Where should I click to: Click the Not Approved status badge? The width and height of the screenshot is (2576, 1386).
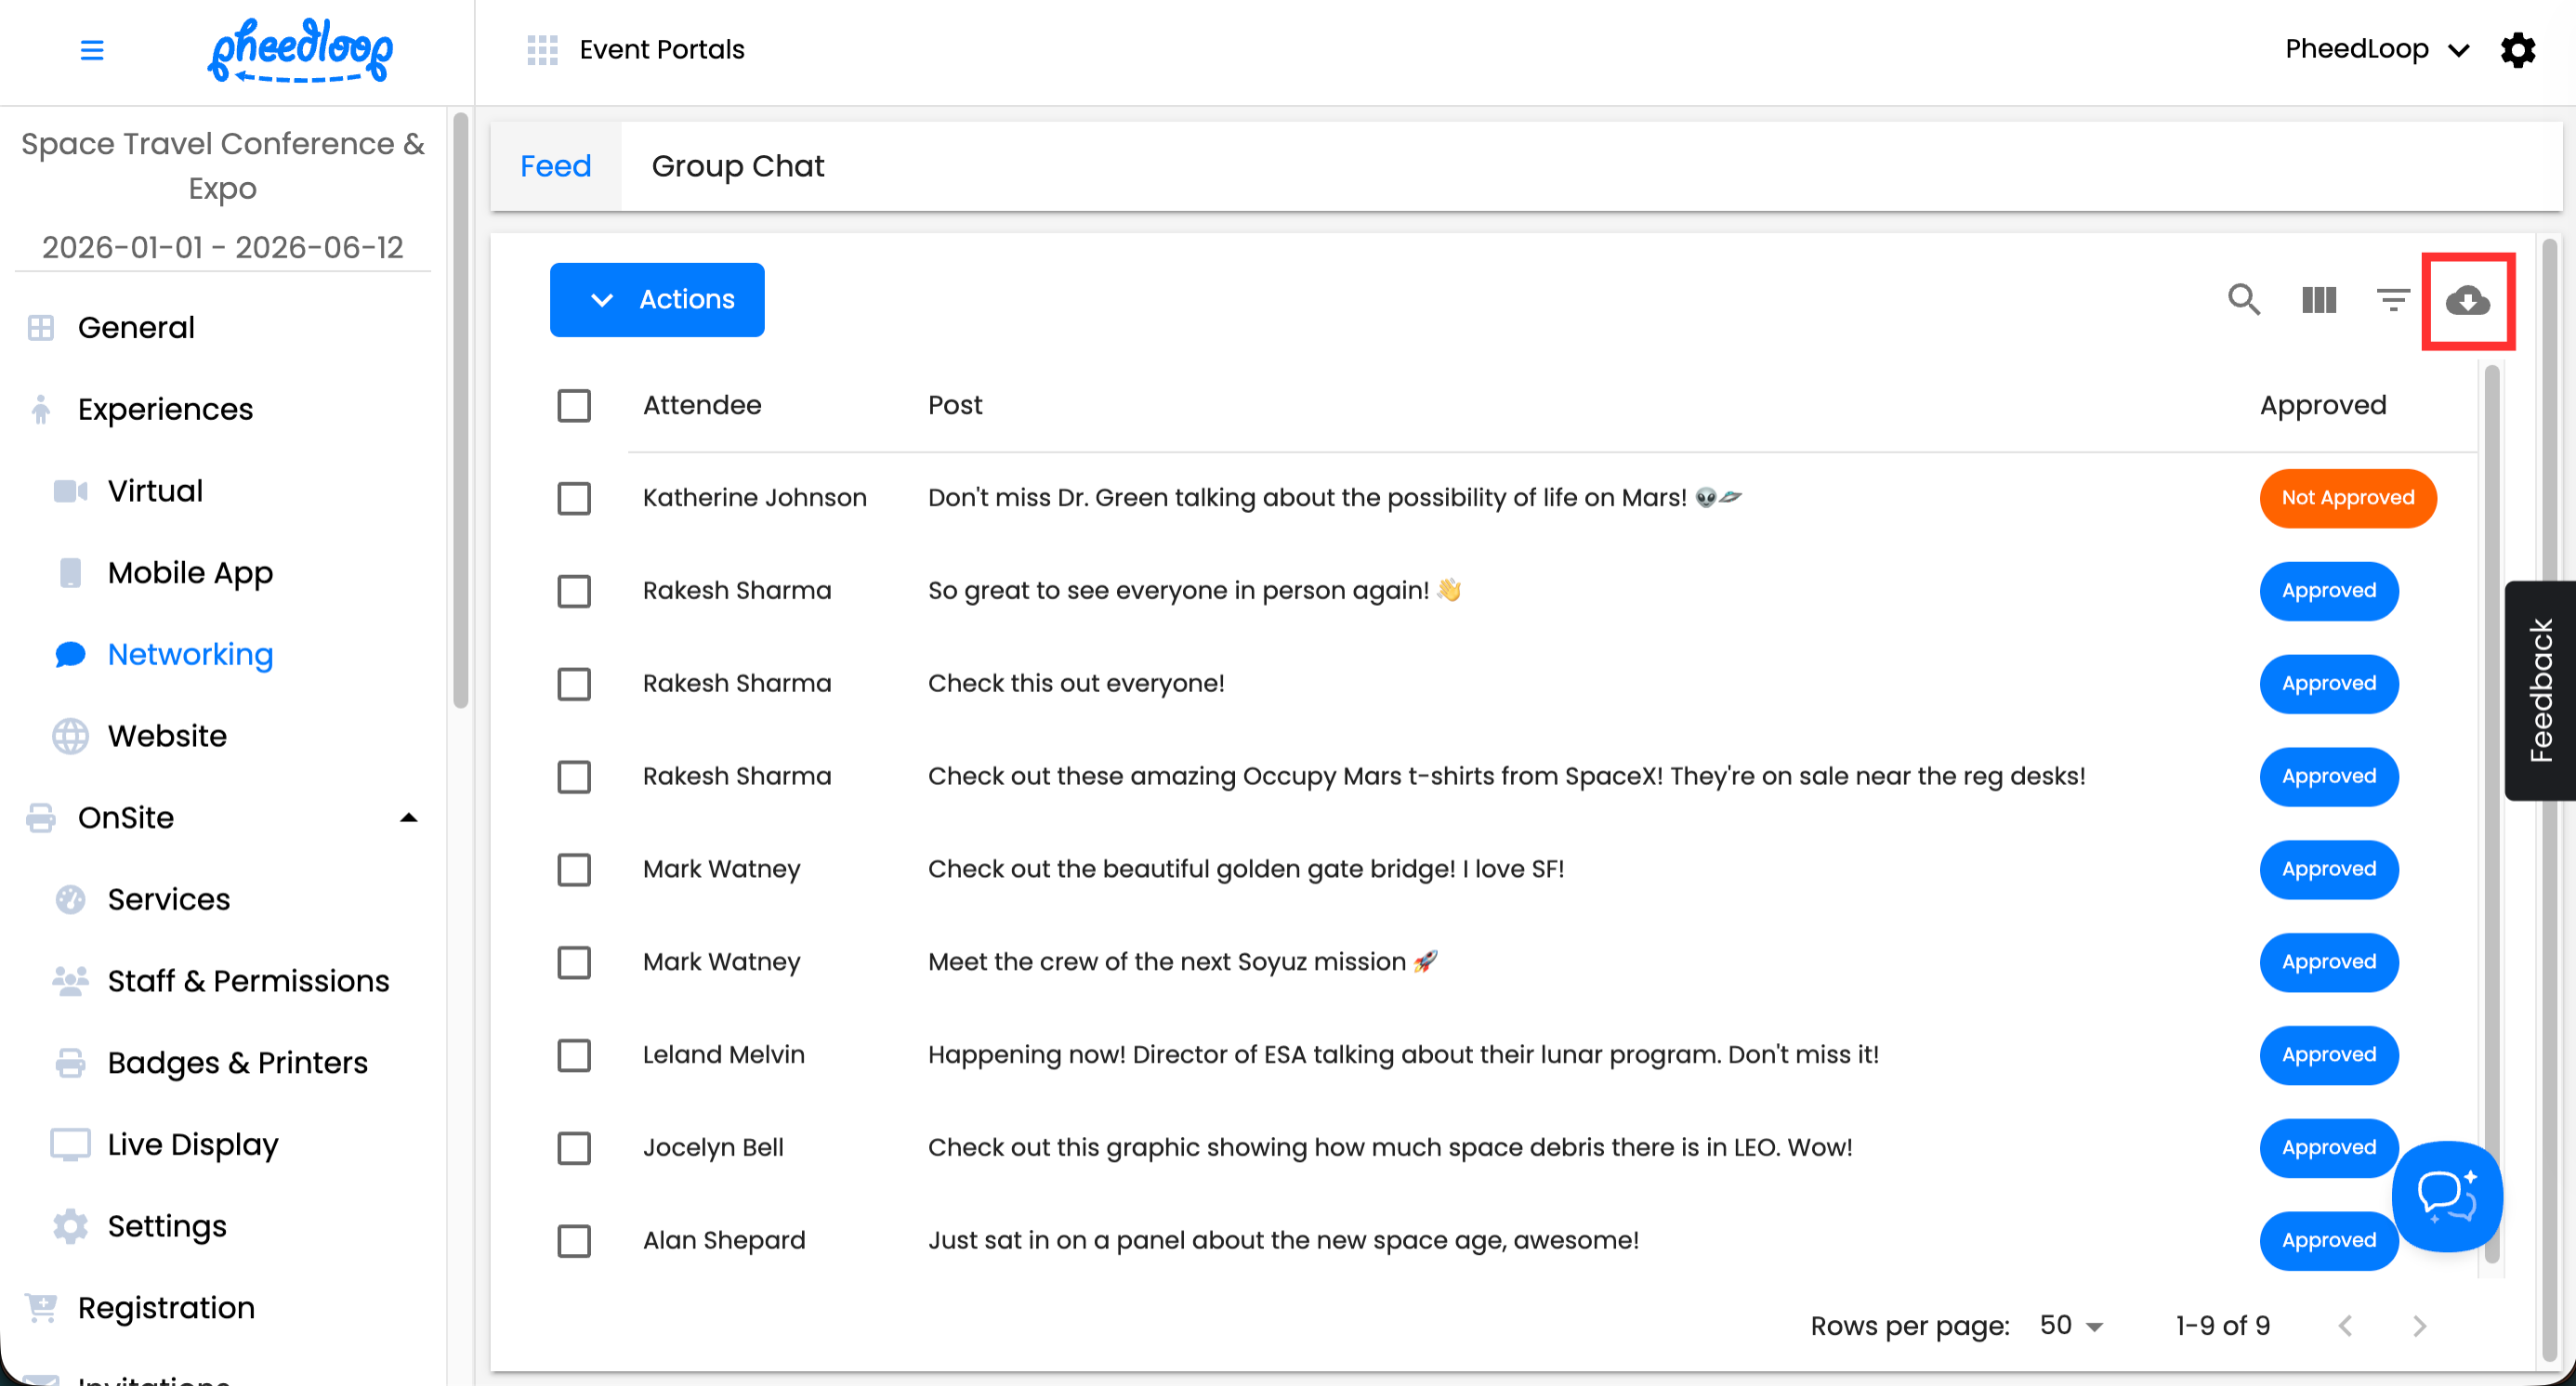pyautogui.click(x=2347, y=498)
